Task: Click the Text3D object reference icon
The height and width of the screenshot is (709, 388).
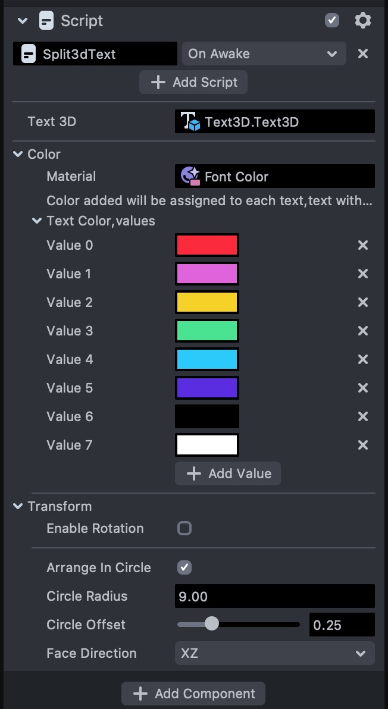Action: tap(190, 122)
